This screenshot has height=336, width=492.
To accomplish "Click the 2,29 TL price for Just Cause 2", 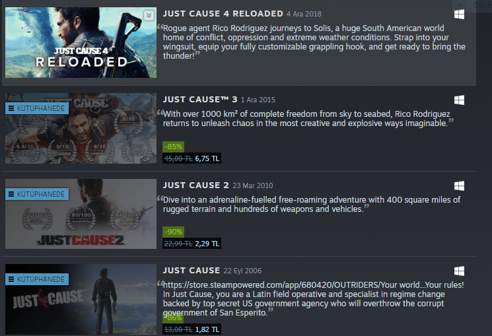I will pyautogui.click(x=207, y=244).
